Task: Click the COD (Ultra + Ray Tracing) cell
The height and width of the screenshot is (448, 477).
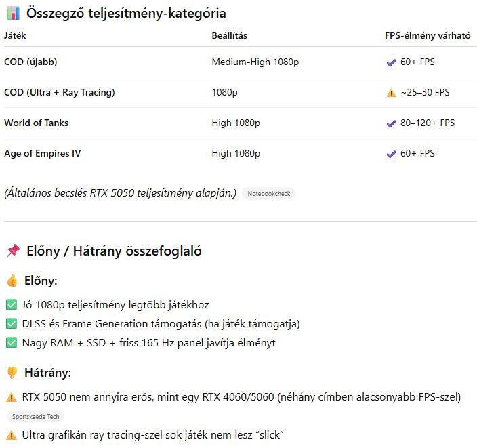Action: pos(59,93)
